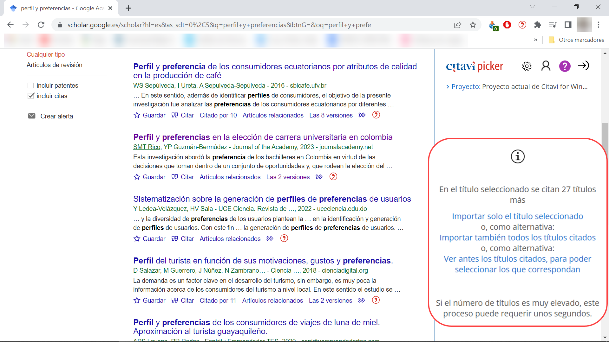Expand the Proyecto selector in Citavi Picker
This screenshot has height=342, width=609.
tap(448, 87)
